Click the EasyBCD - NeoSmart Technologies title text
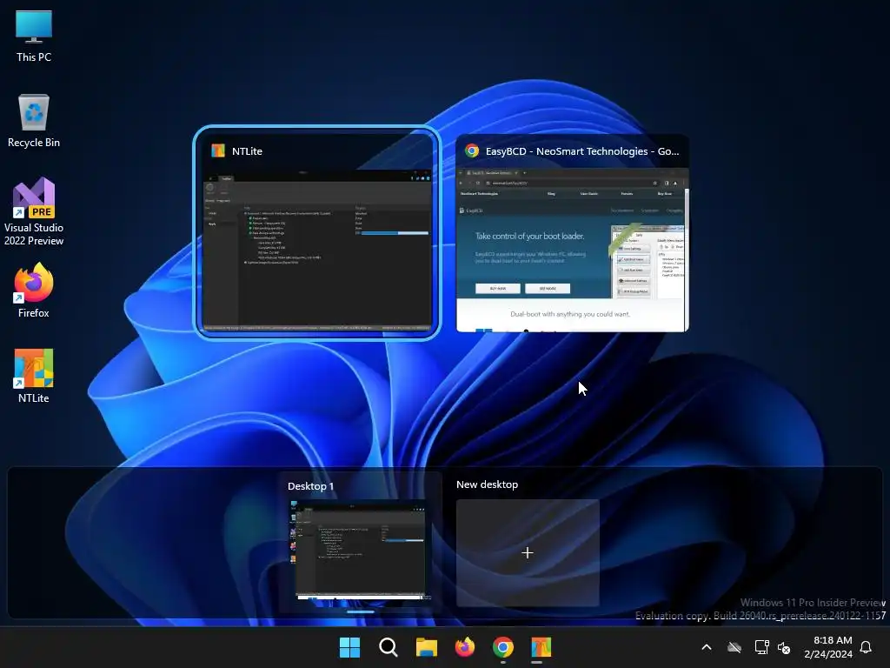This screenshot has width=890, height=668. (x=582, y=151)
